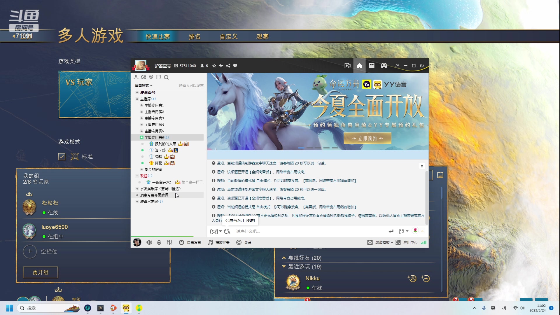Image resolution: width=560 pixels, height=315 pixels.
Task: Open 频道模板 channel template menu
Action: [380, 242]
